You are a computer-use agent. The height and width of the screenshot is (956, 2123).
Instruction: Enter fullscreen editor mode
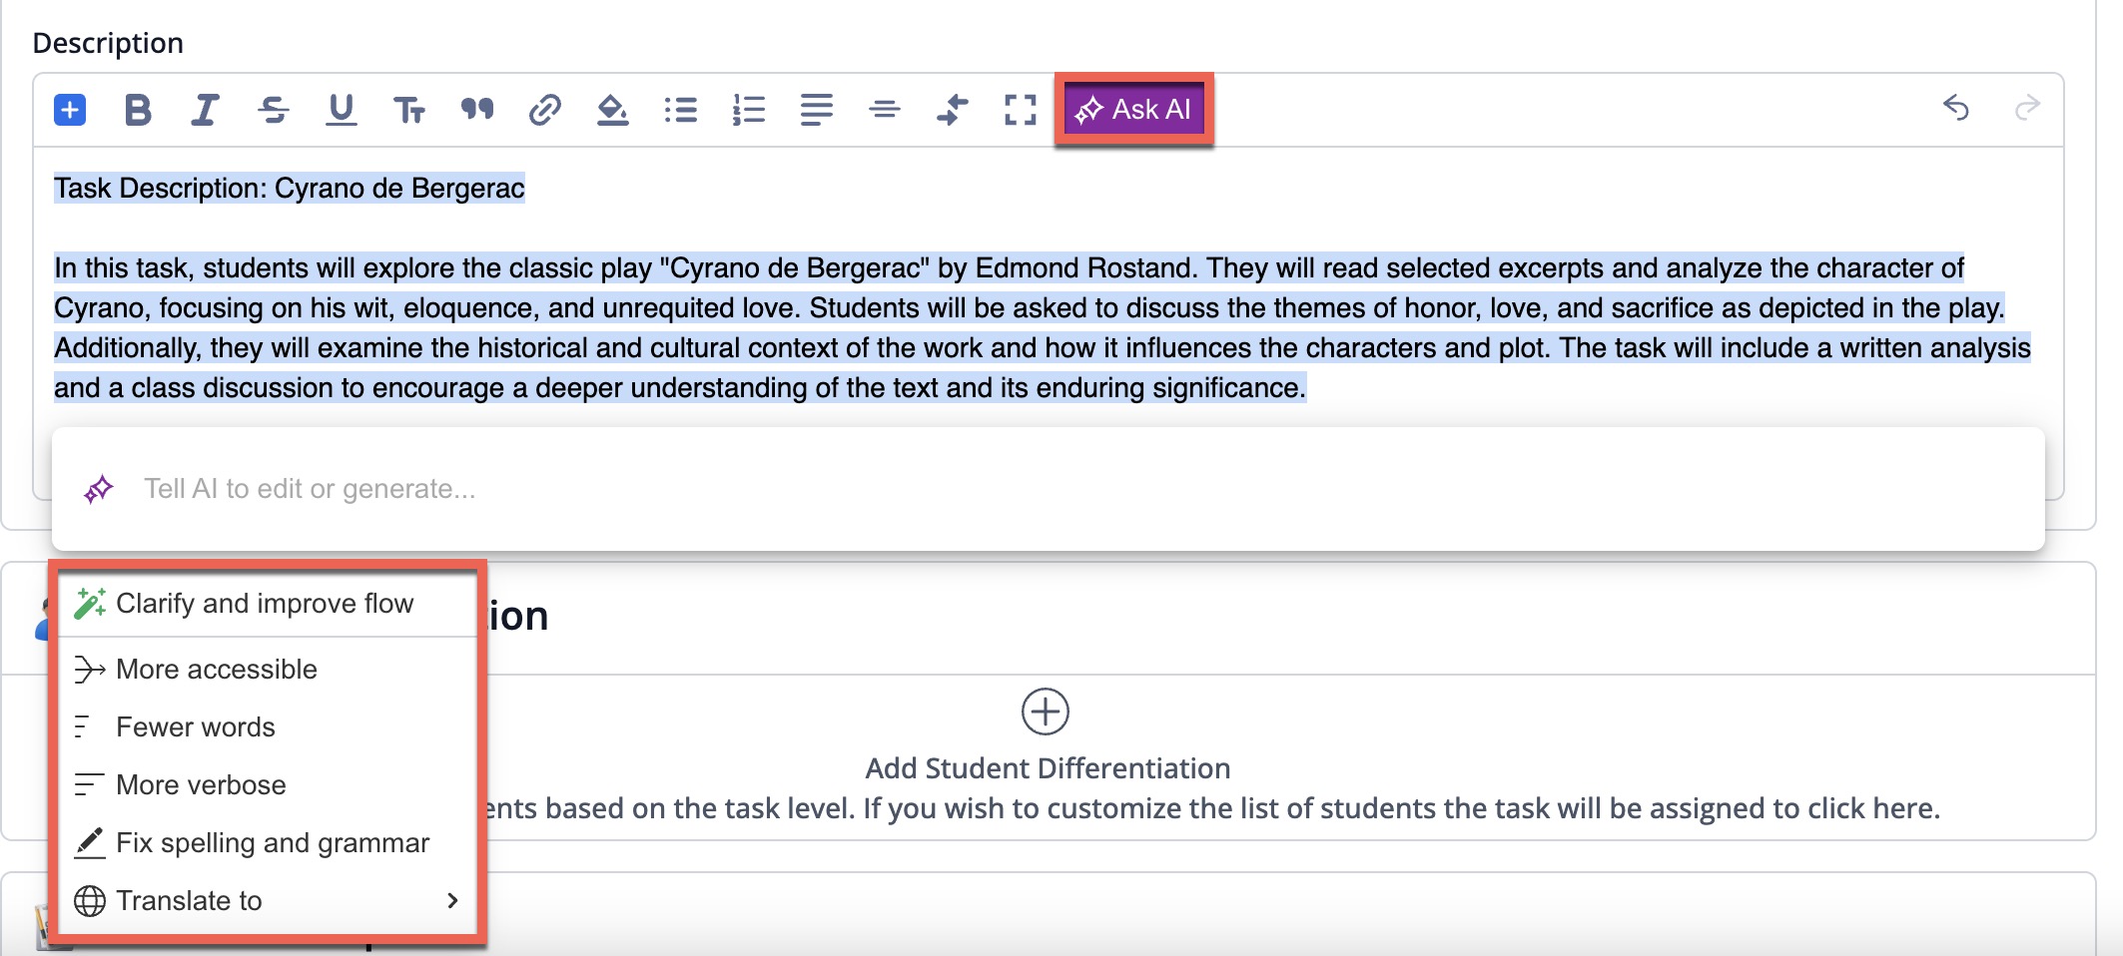tap(1020, 110)
